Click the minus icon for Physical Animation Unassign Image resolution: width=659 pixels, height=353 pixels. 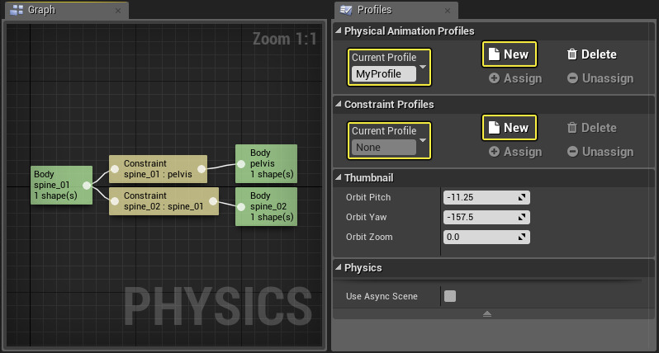click(572, 78)
